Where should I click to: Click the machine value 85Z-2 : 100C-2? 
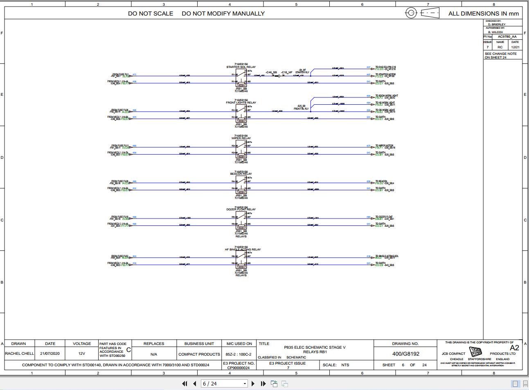click(x=239, y=354)
